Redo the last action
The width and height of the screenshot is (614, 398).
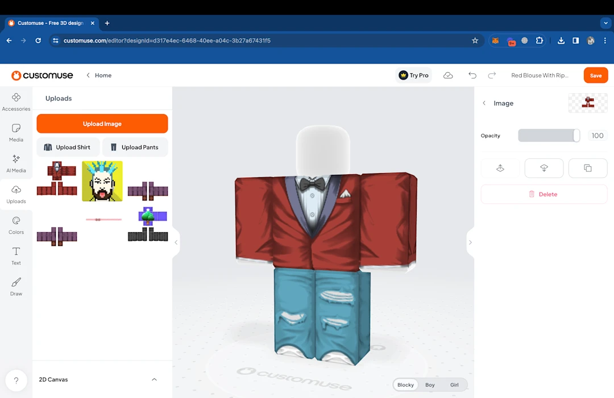(492, 76)
